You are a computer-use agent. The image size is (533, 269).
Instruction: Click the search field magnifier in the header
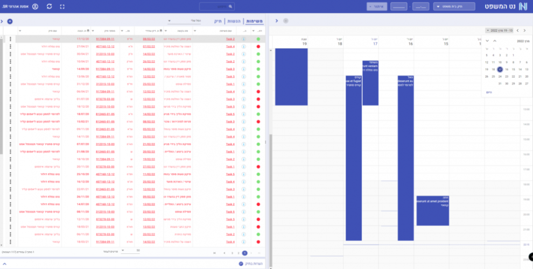(230, 6)
